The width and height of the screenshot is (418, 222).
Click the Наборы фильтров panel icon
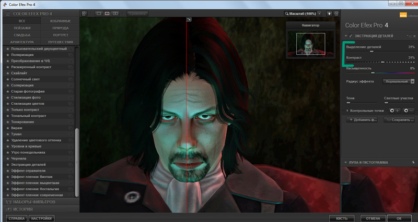click(8, 202)
